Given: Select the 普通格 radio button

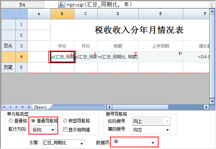Looking at the screenshot, I should pos(11,121).
